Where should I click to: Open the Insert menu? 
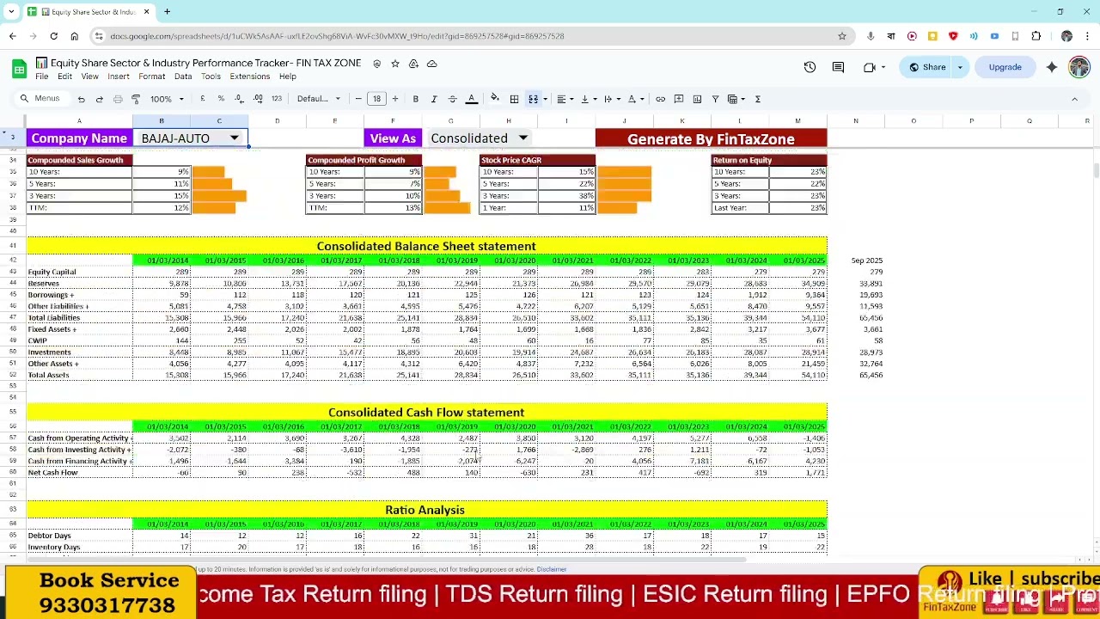119,77
